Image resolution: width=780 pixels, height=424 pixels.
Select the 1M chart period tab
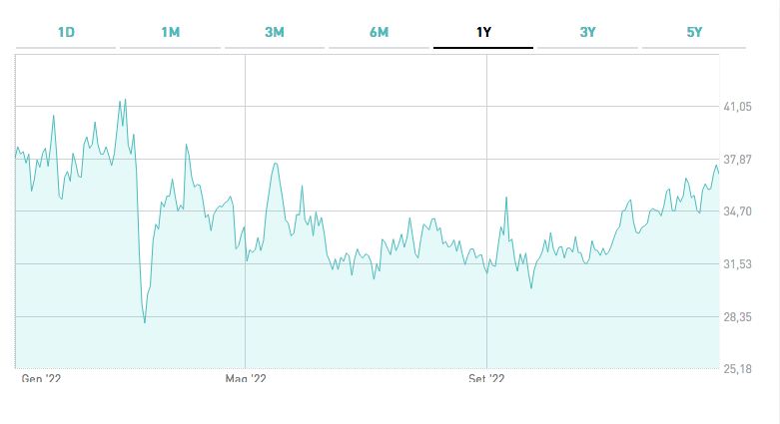(x=170, y=32)
